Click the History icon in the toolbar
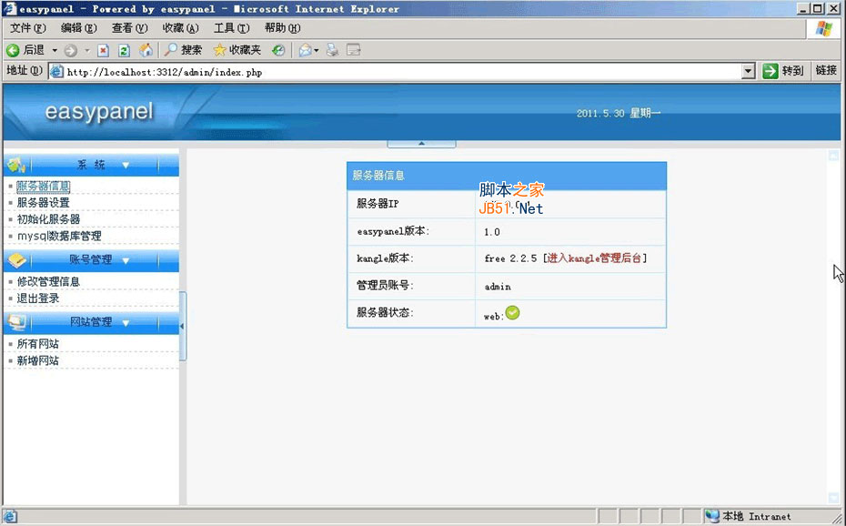 click(277, 50)
